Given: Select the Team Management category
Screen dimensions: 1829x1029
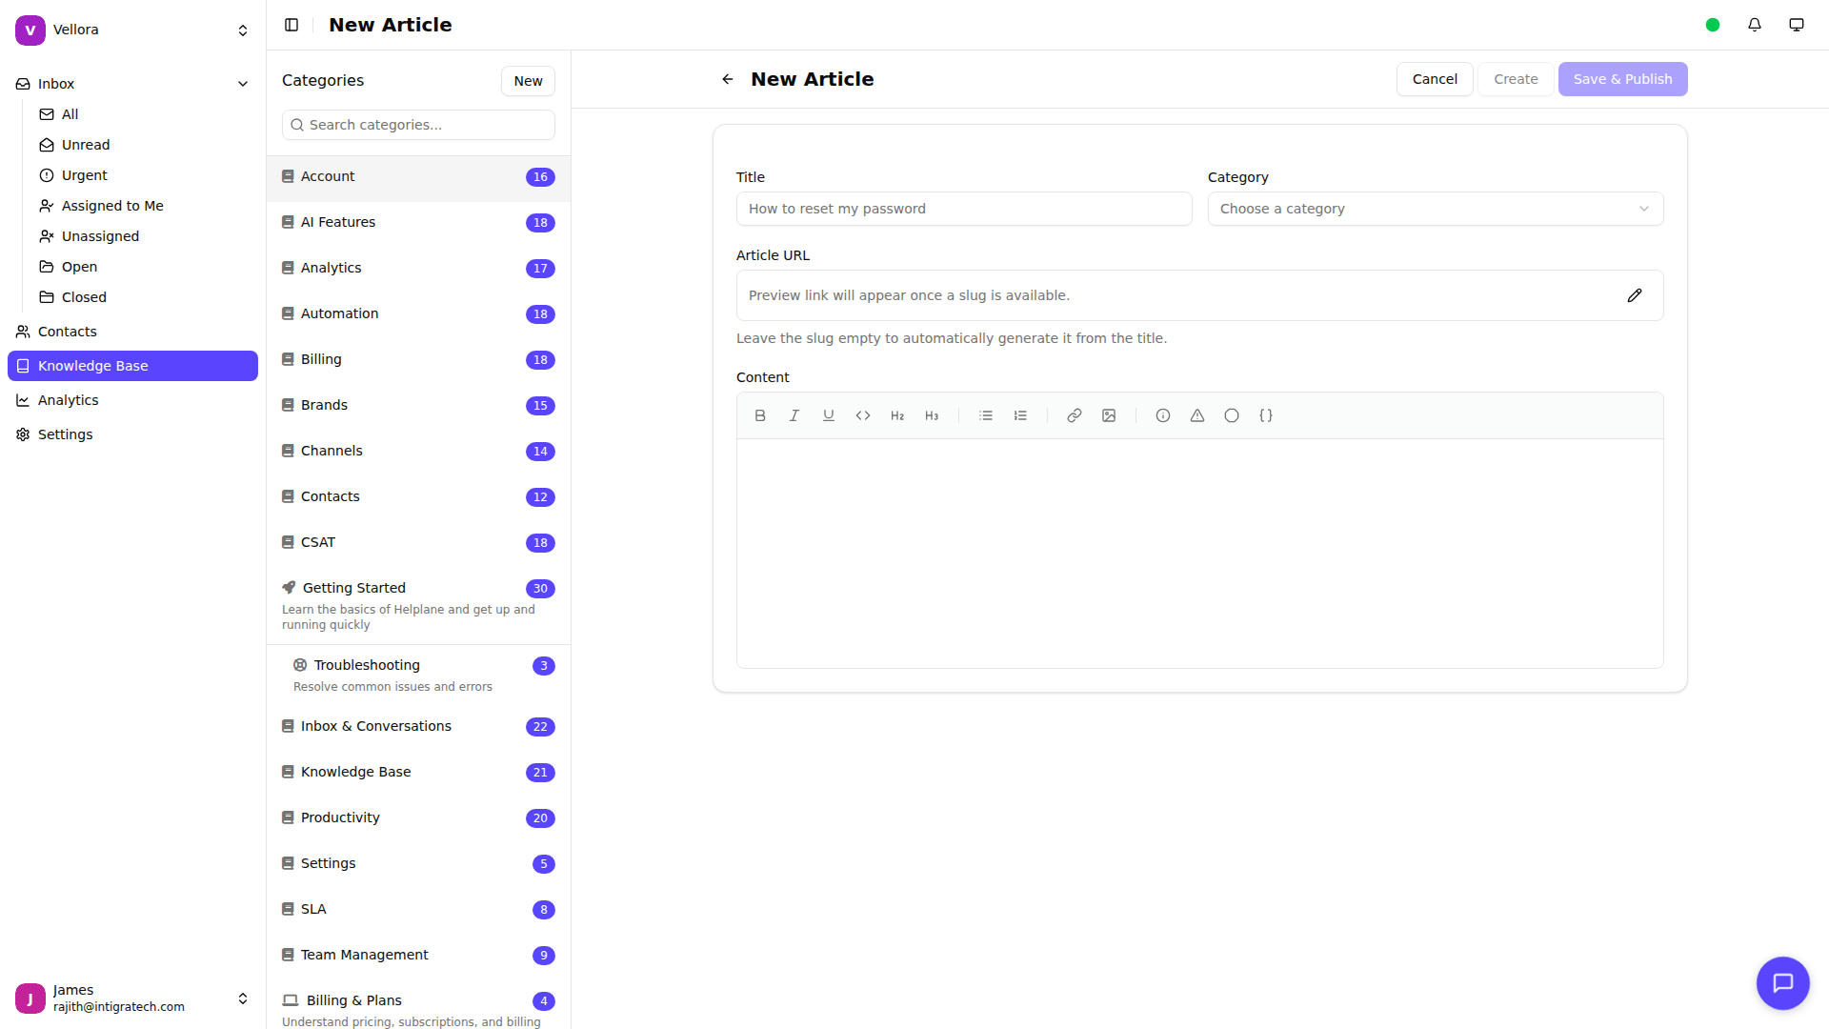Looking at the screenshot, I should click(x=418, y=956).
